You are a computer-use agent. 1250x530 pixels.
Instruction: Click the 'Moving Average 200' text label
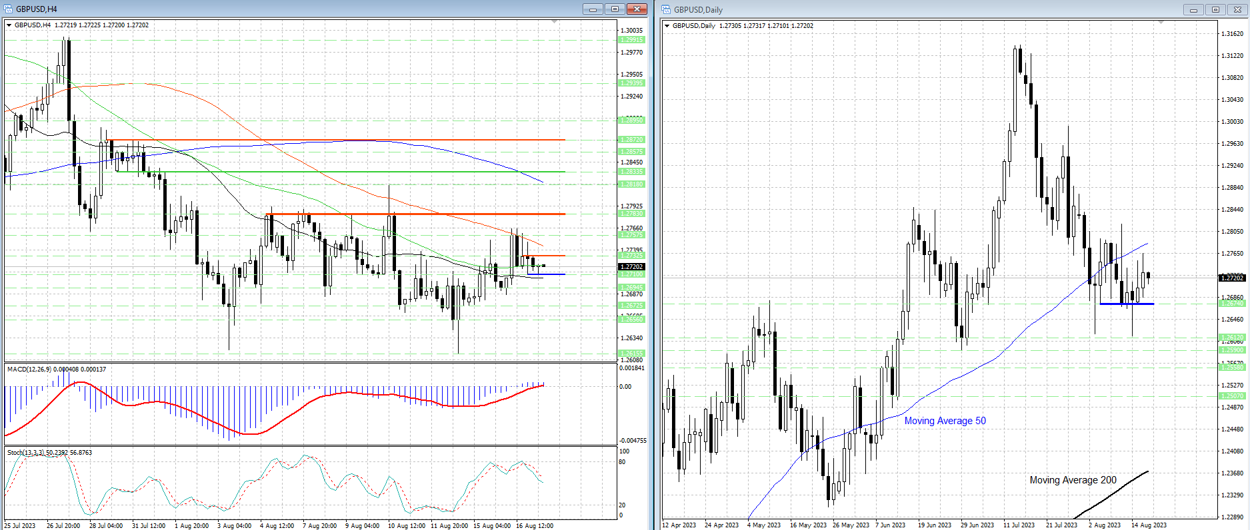pos(1073,480)
